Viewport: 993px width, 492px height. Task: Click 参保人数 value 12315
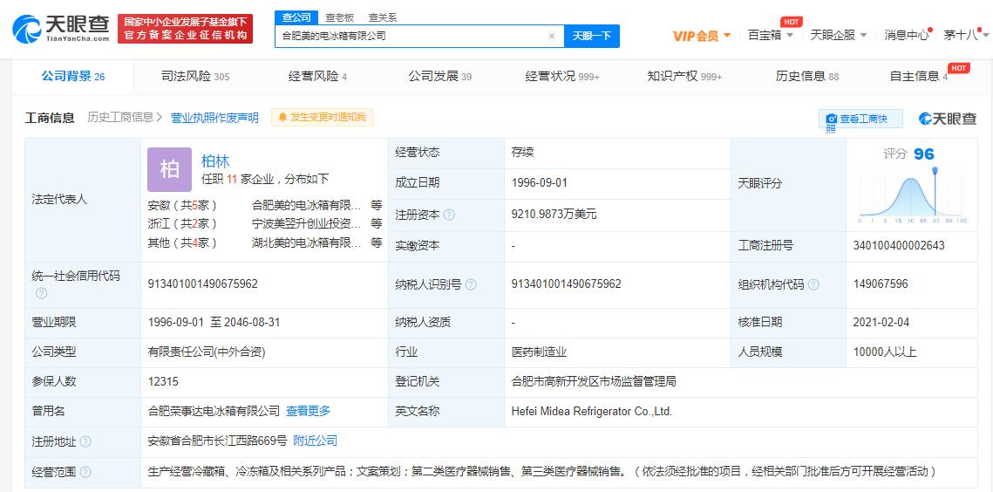pyautogui.click(x=163, y=382)
